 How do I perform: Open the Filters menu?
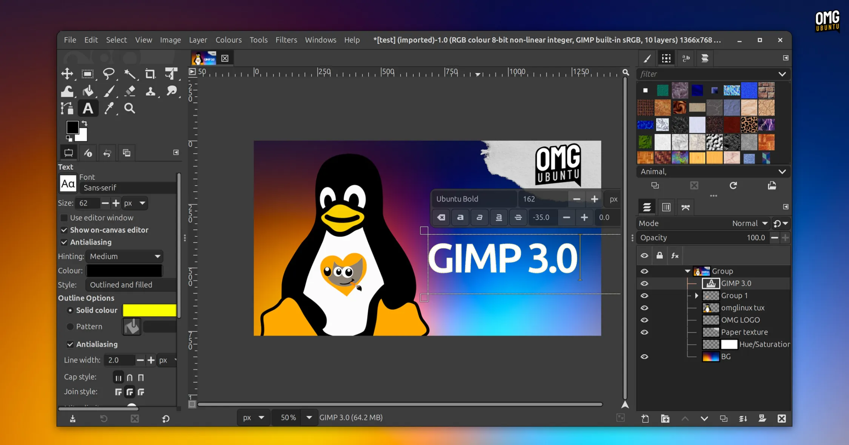[286, 40]
